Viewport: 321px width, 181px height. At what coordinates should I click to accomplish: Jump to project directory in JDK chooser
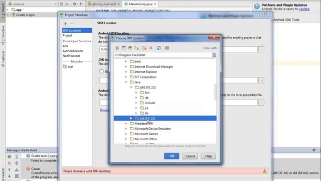pos(130,48)
